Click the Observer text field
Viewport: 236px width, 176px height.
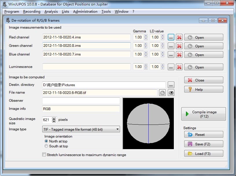81,101
